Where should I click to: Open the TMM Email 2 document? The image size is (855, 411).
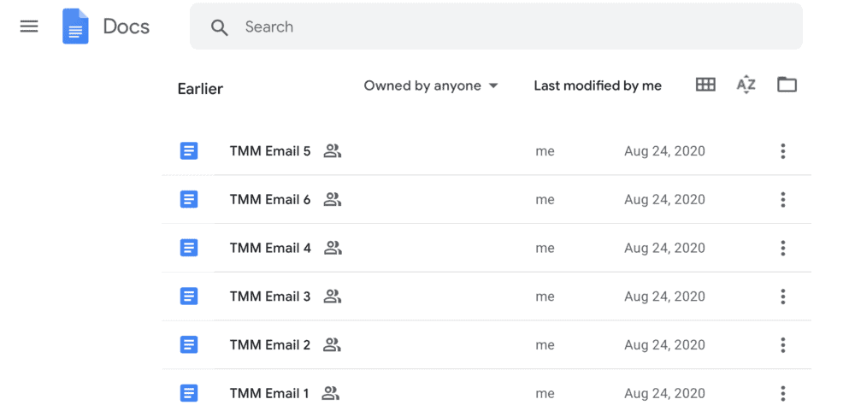tap(270, 345)
